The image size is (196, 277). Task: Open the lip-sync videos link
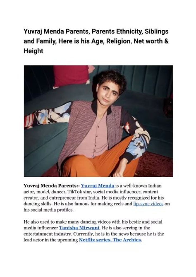[x=148, y=204]
